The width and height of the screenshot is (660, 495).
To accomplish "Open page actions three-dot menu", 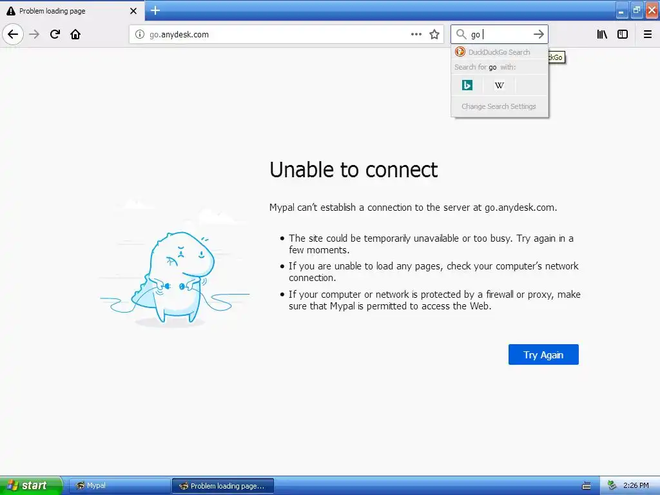I will (x=416, y=34).
